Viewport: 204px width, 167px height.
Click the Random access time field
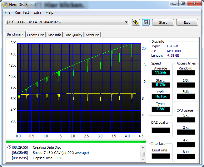tap(186, 73)
